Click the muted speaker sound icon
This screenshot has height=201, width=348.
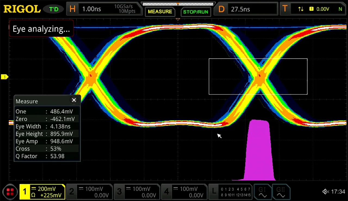326,192
